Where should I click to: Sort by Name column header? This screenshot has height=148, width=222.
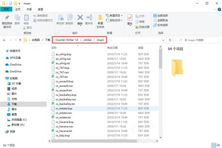pos(54,48)
